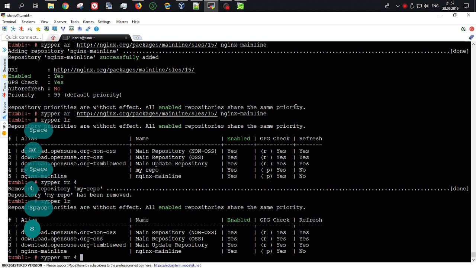476x268 pixels.
Task: Open the notification center icon
Action: 466,6
